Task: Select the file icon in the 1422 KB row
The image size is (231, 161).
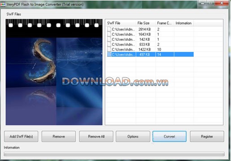Action: click(109, 49)
